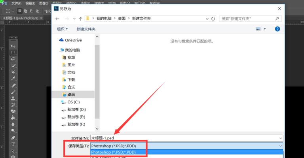This screenshot has width=304, height=158.
Task: Choose Subtract from Selection mode in options bar
Action: (x=31, y=11)
